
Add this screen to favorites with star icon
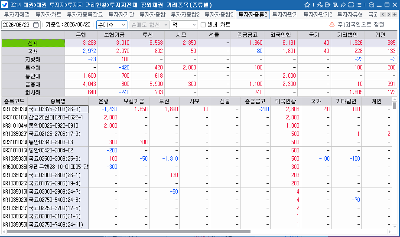pos(307,5)
